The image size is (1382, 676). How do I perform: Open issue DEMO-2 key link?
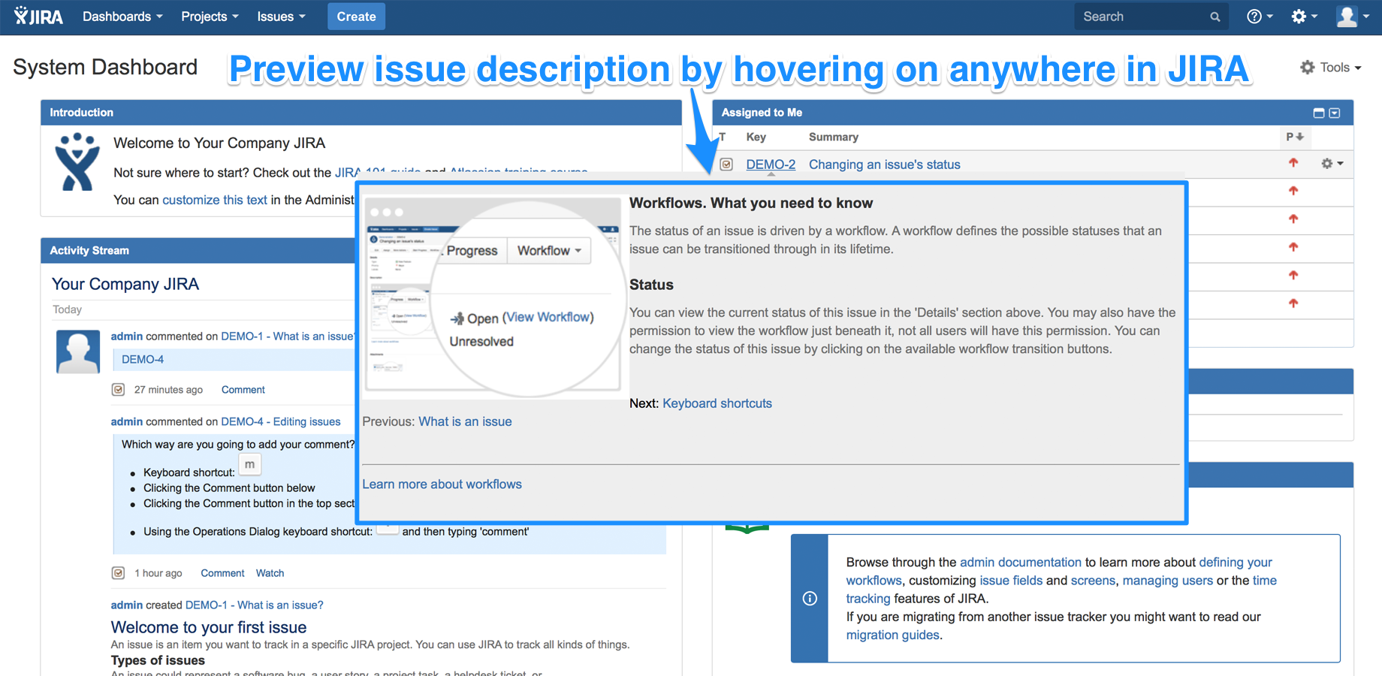coord(771,164)
